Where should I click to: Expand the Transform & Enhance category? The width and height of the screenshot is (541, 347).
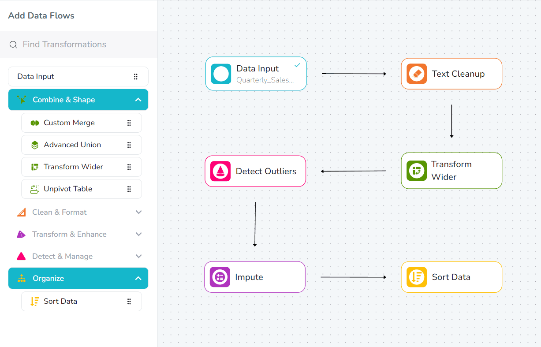pyautogui.click(x=138, y=234)
